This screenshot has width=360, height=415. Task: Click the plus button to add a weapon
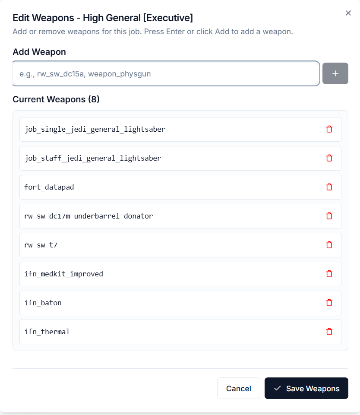[x=335, y=73]
